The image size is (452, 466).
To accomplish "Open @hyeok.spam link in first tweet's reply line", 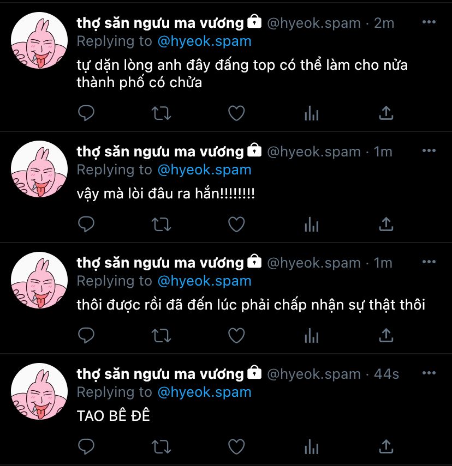I will [204, 41].
